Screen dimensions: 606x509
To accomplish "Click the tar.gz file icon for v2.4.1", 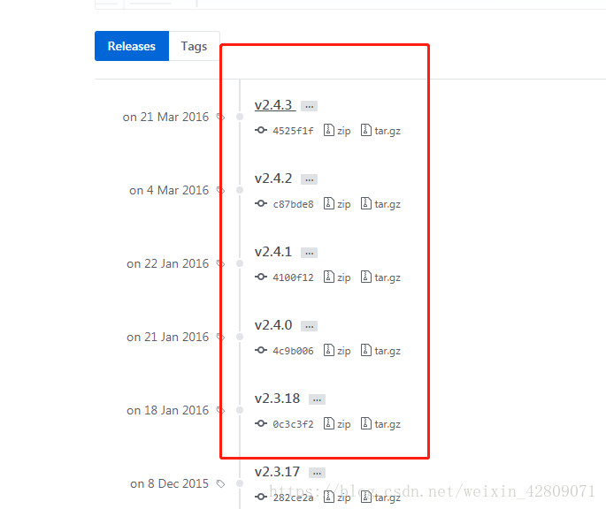I will tap(366, 277).
